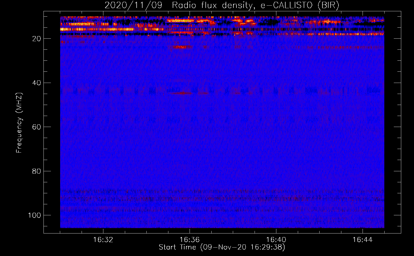Click the 16:32 time tick label

pos(103,240)
